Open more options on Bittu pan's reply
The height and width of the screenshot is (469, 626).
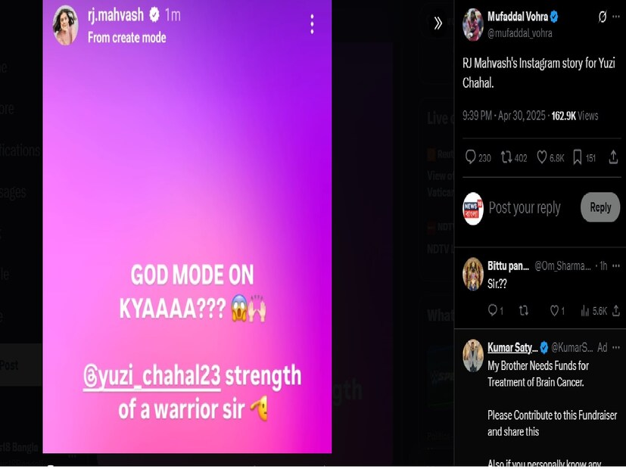click(616, 266)
